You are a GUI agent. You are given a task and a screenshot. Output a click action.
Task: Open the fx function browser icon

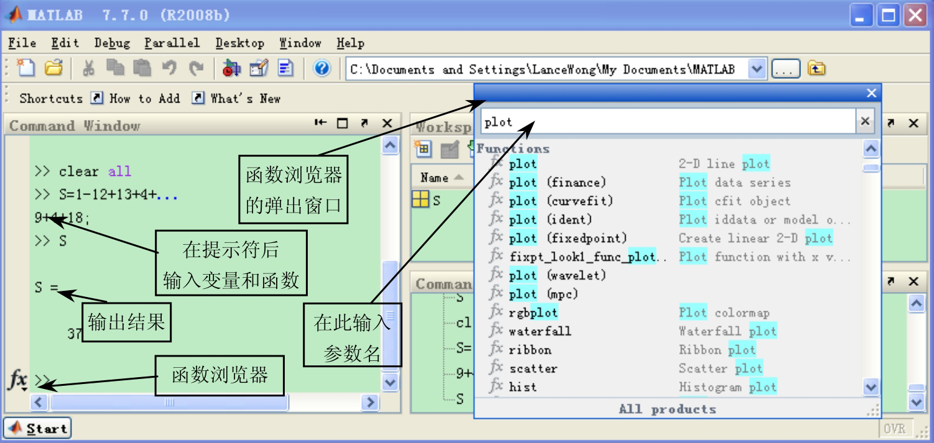17,379
